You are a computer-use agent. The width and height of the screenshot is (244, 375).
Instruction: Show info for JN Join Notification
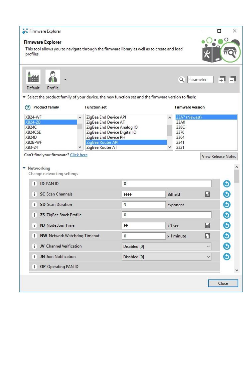[x=34, y=257]
